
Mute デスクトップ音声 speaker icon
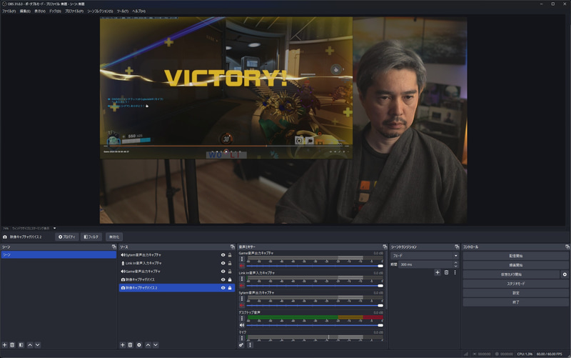(242, 325)
